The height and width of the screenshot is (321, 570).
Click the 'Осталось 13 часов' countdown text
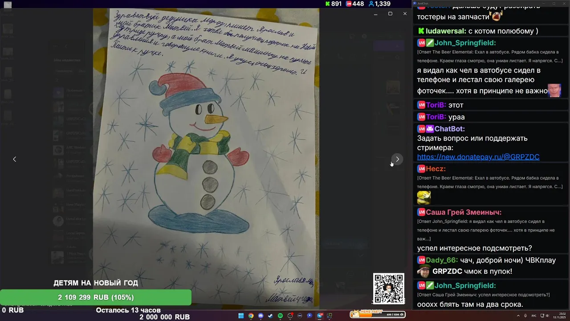pos(128,310)
